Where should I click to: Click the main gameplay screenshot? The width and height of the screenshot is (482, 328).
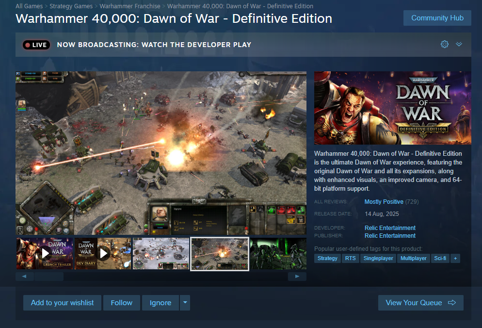[161, 153]
